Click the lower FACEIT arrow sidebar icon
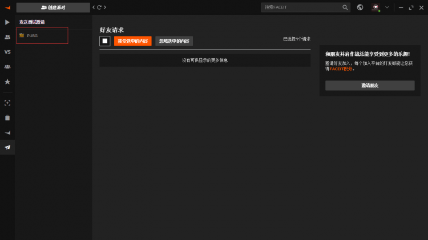 7,133
